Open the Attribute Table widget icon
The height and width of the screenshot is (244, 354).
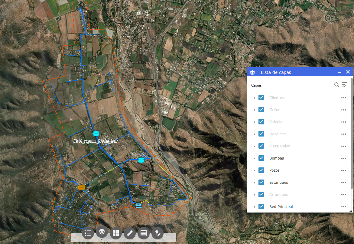144,233
